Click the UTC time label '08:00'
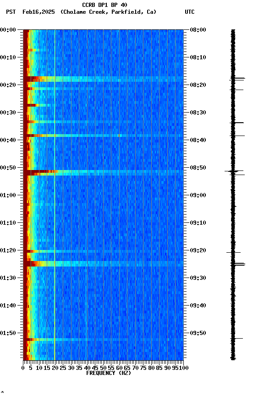The image size is (253, 397). 198,30
